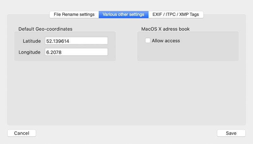The width and height of the screenshot is (253, 144).
Task: Click the 6.2078 value text
Action: [54, 53]
